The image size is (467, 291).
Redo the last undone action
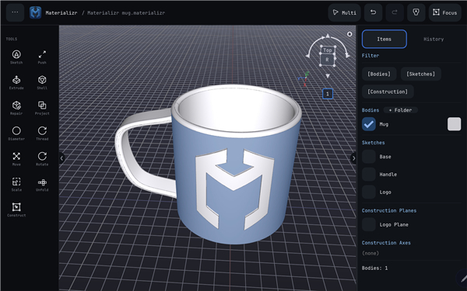coord(395,12)
